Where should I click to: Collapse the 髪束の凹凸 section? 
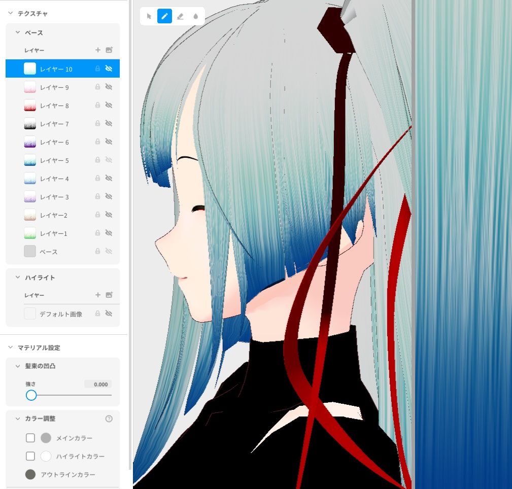pos(17,366)
